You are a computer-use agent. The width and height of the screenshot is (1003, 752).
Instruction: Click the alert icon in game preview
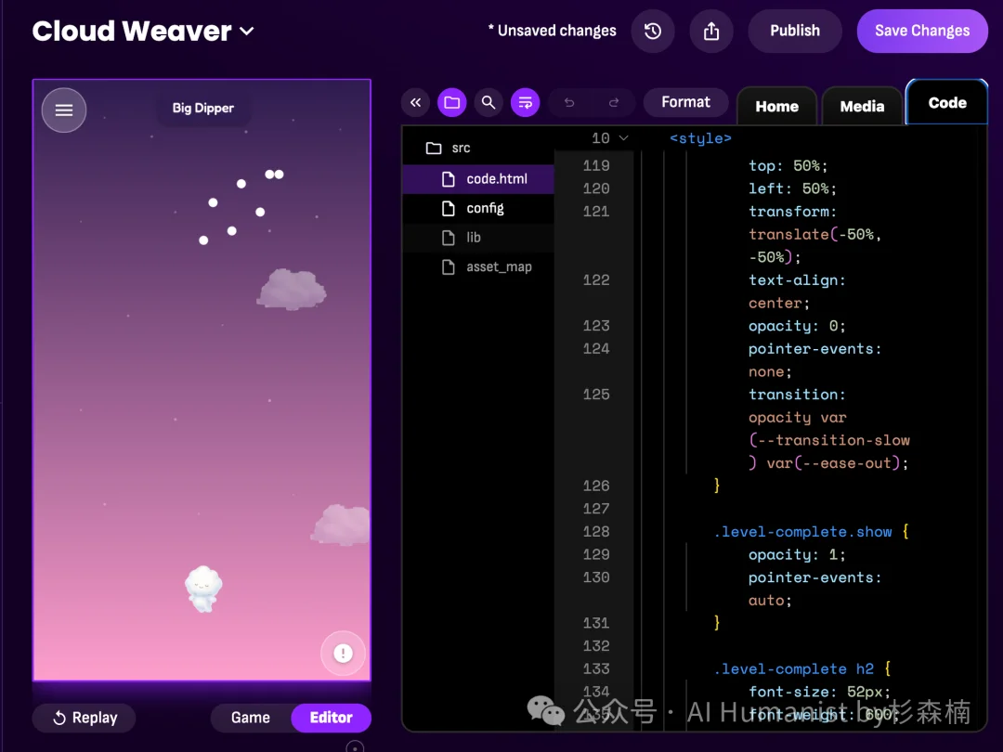[343, 654]
